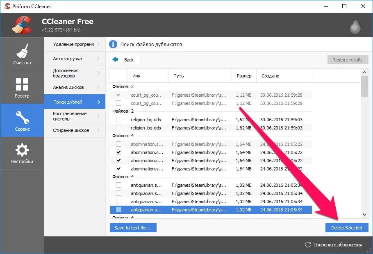Viewport: 373px width, 254px height.
Task: Check the highlighted antiquarian row checkbox
Action: point(118,209)
